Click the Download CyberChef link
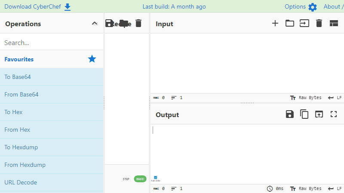 point(37,6)
